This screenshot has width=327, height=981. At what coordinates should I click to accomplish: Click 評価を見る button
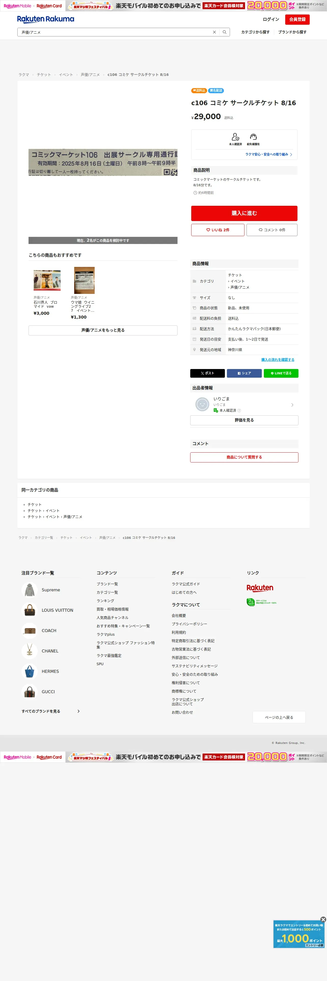pos(244,420)
